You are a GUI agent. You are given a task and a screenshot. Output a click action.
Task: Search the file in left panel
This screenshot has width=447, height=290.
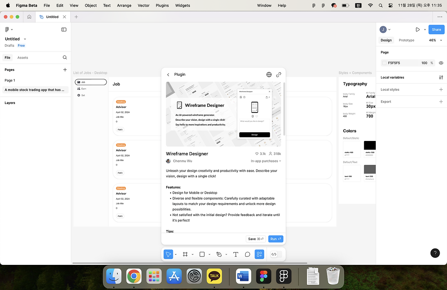(x=65, y=58)
